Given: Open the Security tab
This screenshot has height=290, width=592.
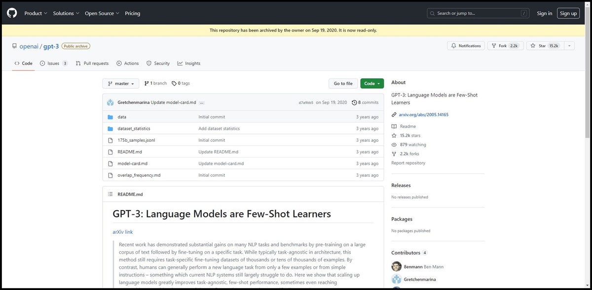Looking at the screenshot, I should (158, 64).
